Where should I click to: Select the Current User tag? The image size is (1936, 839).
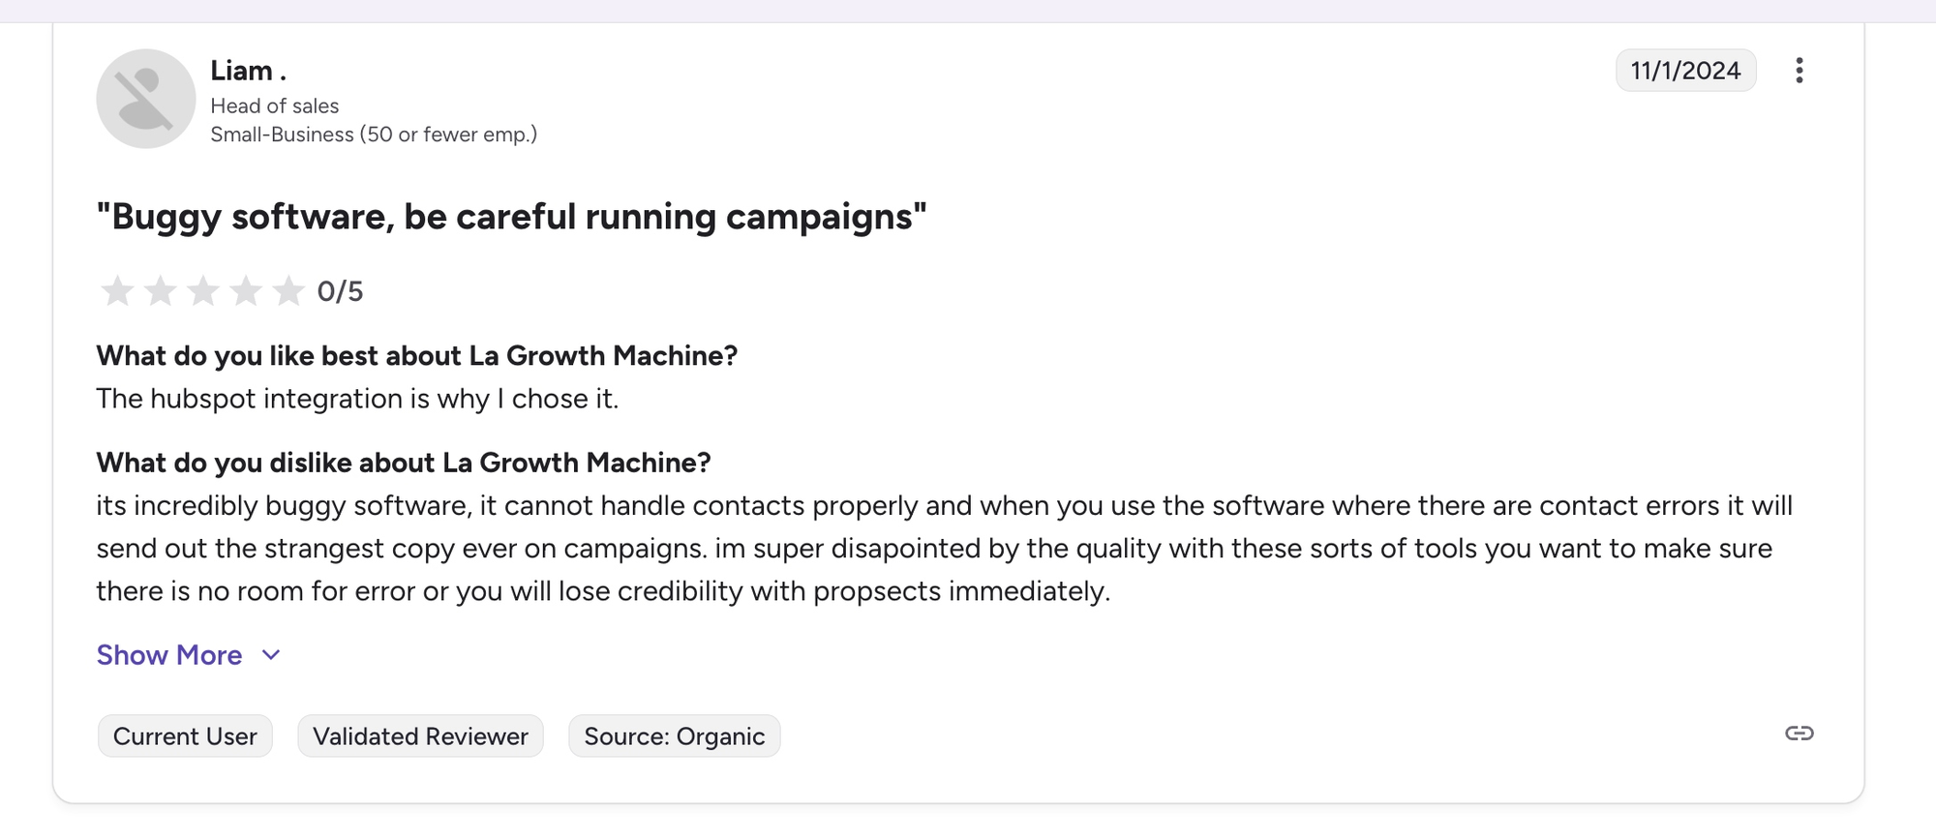click(185, 736)
